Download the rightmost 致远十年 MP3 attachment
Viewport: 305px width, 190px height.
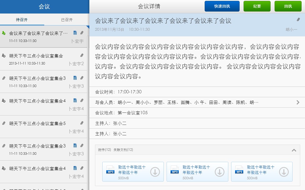[284, 172]
